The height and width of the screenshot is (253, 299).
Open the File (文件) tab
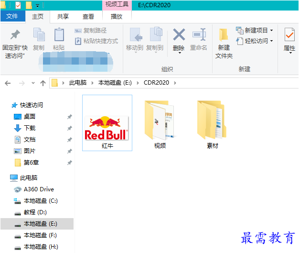pyautogui.click(x=12, y=16)
